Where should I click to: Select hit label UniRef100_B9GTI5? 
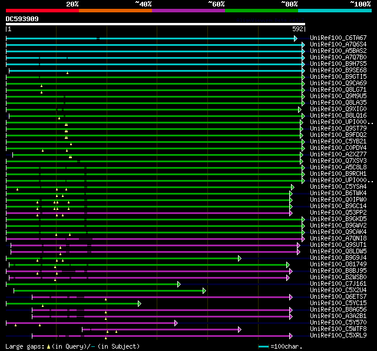[x=338, y=77]
